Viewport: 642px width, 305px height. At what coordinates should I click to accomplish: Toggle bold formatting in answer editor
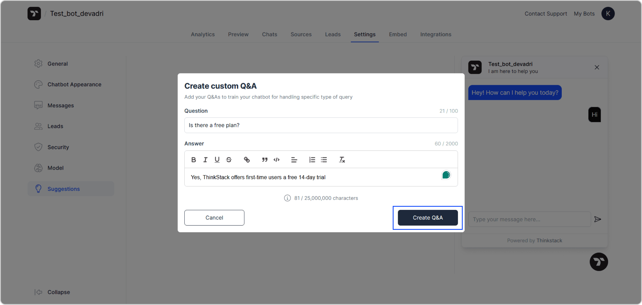click(194, 160)
